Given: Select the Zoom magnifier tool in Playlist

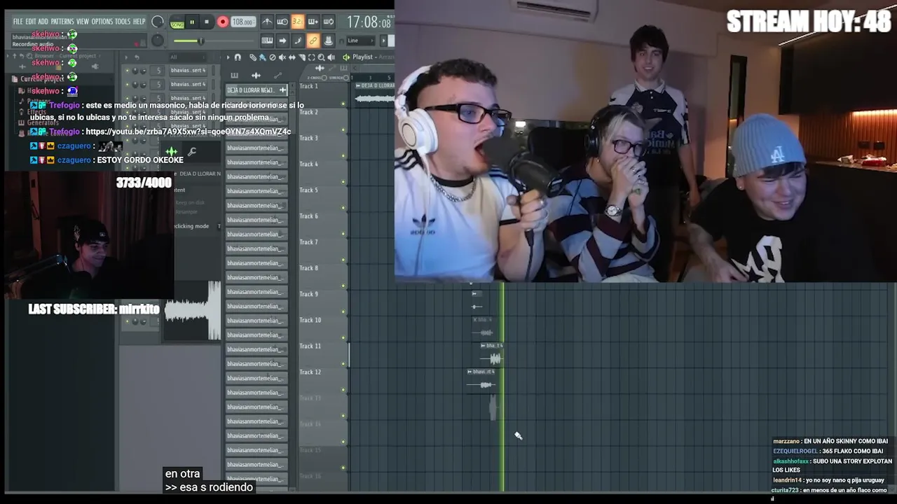Looking at the screenshot, I should pos(321,57).
